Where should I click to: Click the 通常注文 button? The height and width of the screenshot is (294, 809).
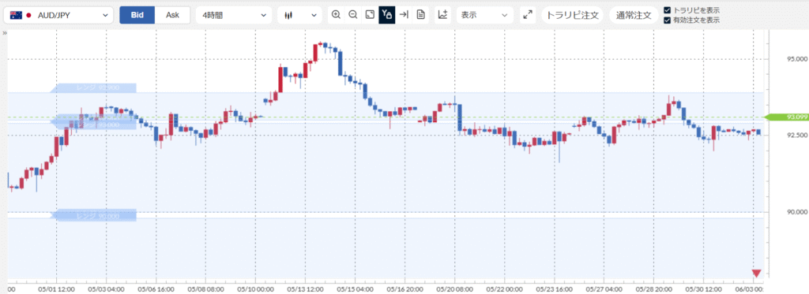634,15
